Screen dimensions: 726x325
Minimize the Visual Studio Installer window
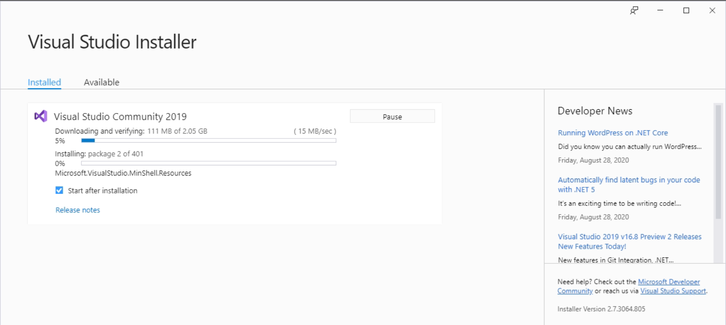(x=660, y=11)
